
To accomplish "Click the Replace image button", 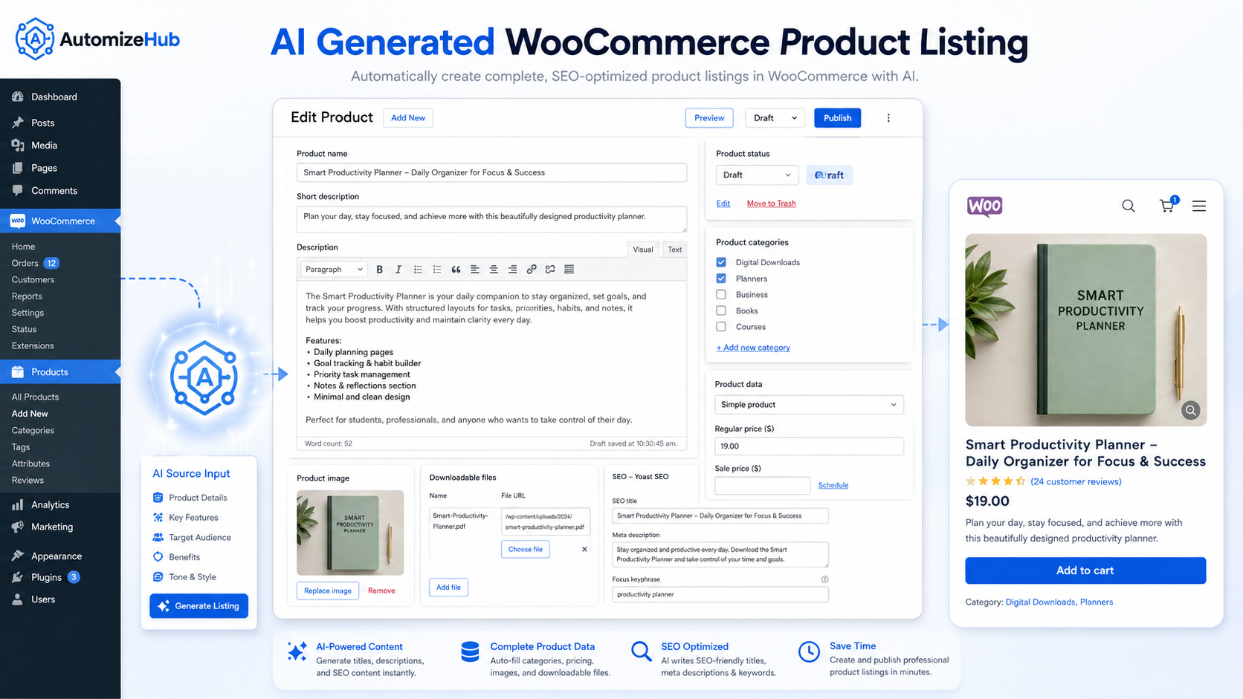I will (328, 591).
